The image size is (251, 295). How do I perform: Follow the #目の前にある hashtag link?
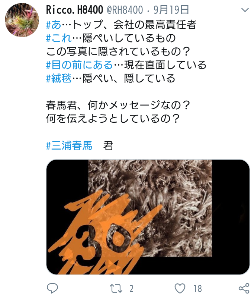[x=79, y=65]
